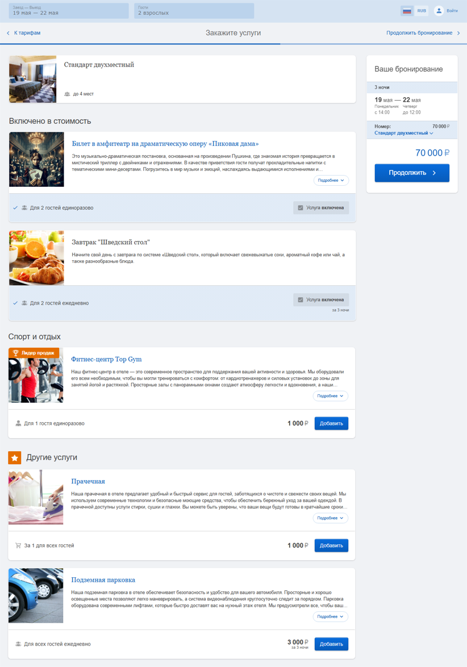Screen dimensions: 467x667
Task: Click guests icon in Для 2 гостей ежедневно row
Action: coord(24,303)
